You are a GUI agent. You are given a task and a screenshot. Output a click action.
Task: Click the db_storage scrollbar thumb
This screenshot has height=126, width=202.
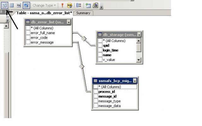139,48
